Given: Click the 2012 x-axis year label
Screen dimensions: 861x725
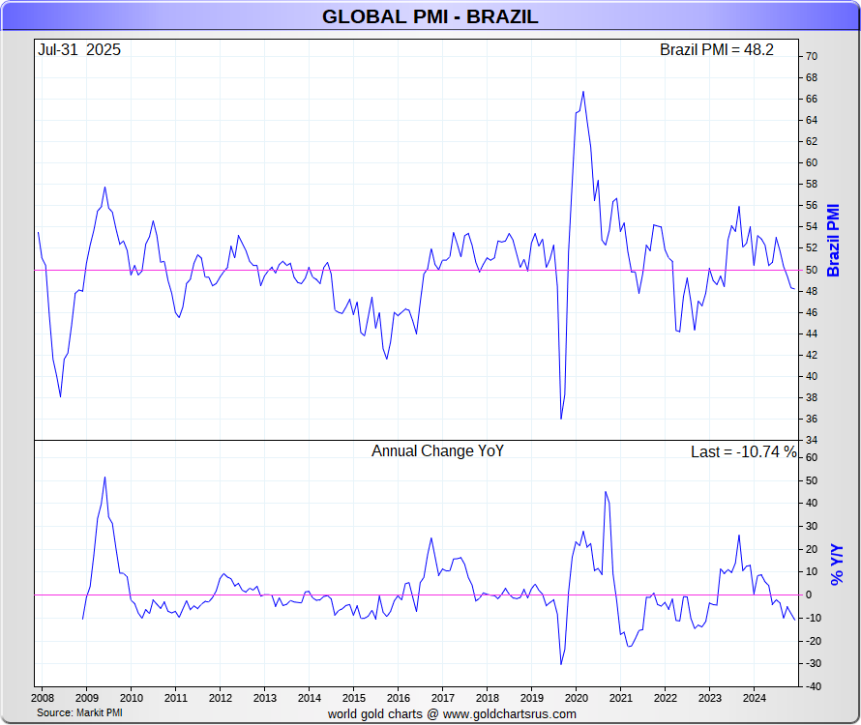Looking at the screenshot, I should (221, 698).
